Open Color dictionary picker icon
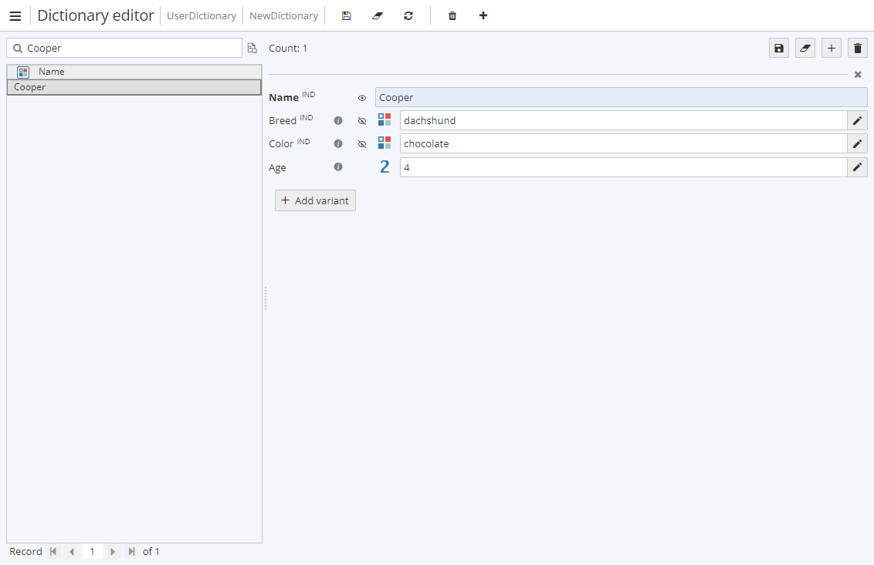Screen dimensions: 874x565 (x=384, y=143)
